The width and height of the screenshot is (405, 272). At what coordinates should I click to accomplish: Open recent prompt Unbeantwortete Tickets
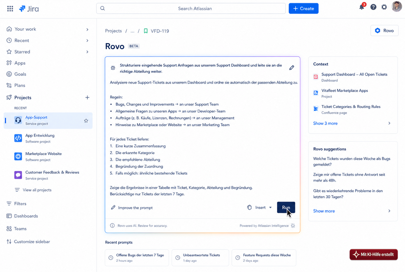pyautogui.click(x=200, y=258)
